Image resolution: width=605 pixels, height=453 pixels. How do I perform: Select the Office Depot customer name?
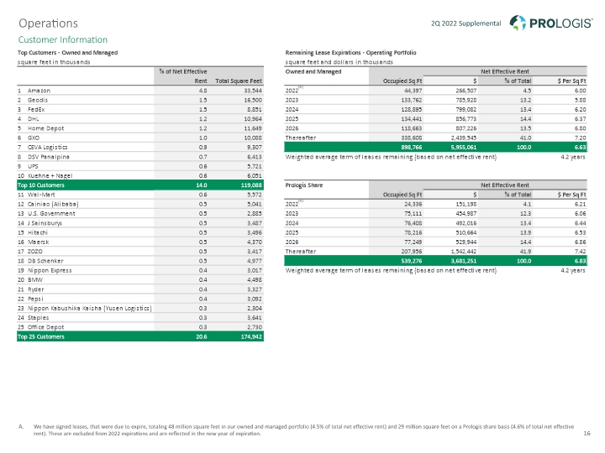[45, 327]
